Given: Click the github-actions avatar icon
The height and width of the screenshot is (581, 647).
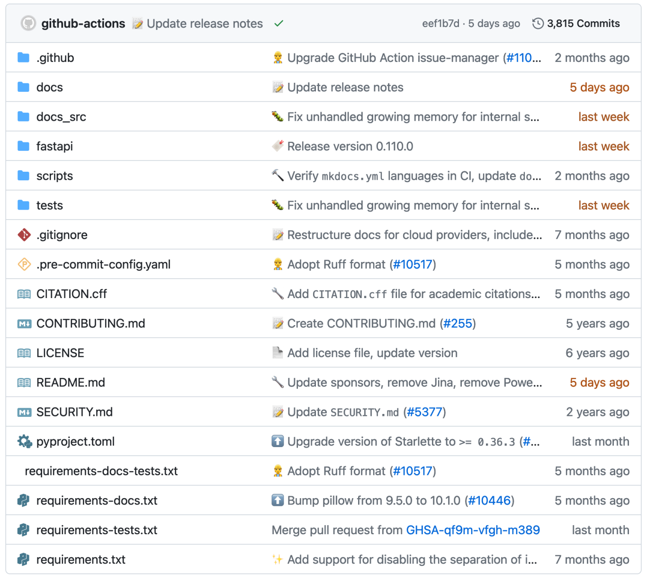Looking at the screenshot, I should (x=28, y=23).
